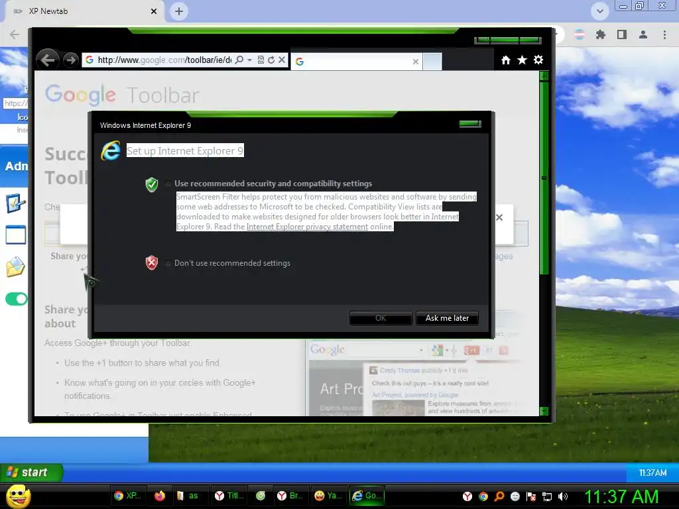Viewport: 679px width, 509px height.
Task: Select Don't use recommended settings option
Action: click(x=168, y=263)
